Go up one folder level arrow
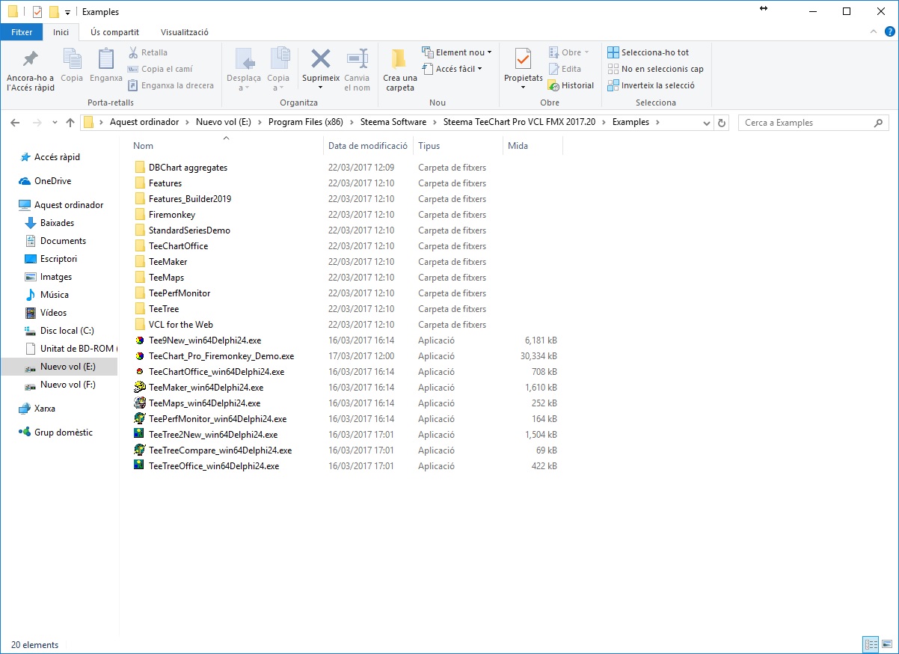Viewport: 899px width, 654px height. click(x=70, y=123)
